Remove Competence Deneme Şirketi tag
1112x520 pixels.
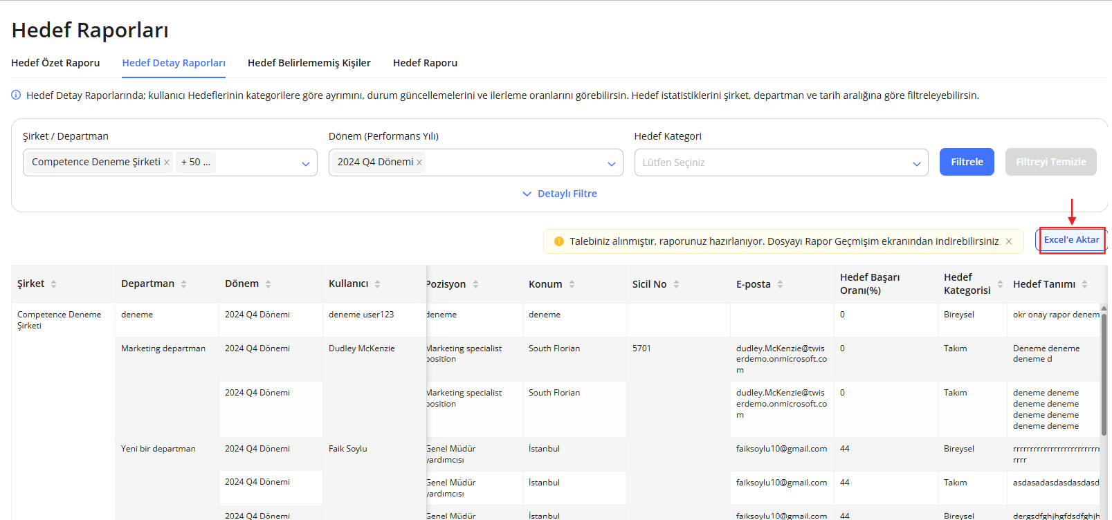click(x=167, y=162)
